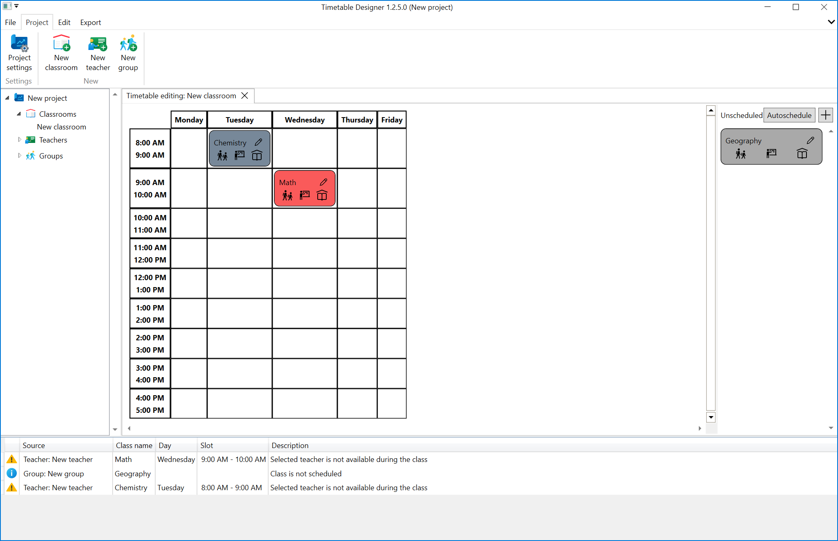Collapse the Classrooms tree node
Screen dimensions: 838x541
tap(19, 114)
